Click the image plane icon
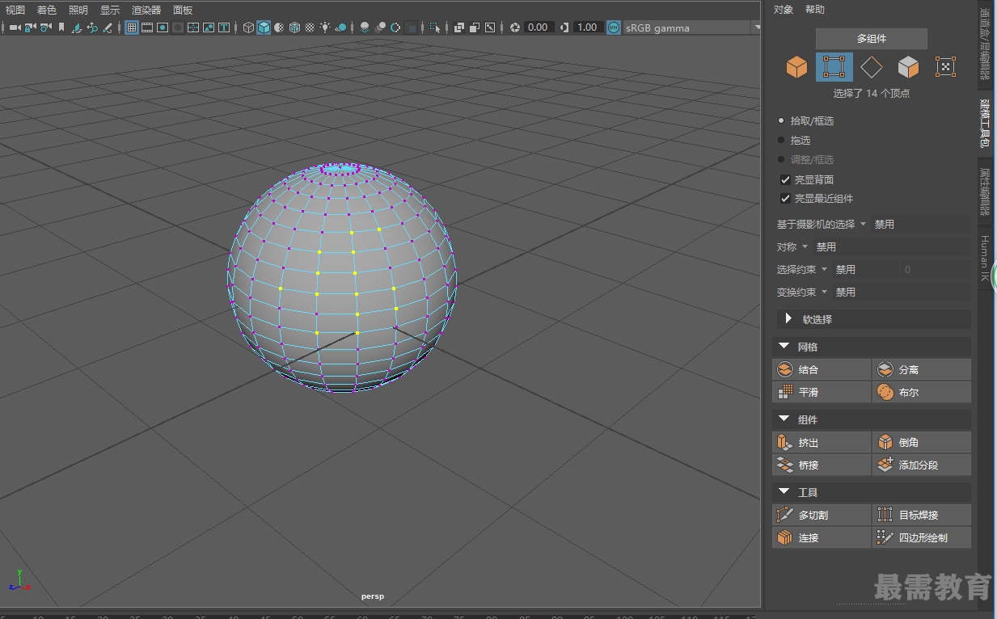The height and width of the screenshot is (619, 997). coord(76,27)
